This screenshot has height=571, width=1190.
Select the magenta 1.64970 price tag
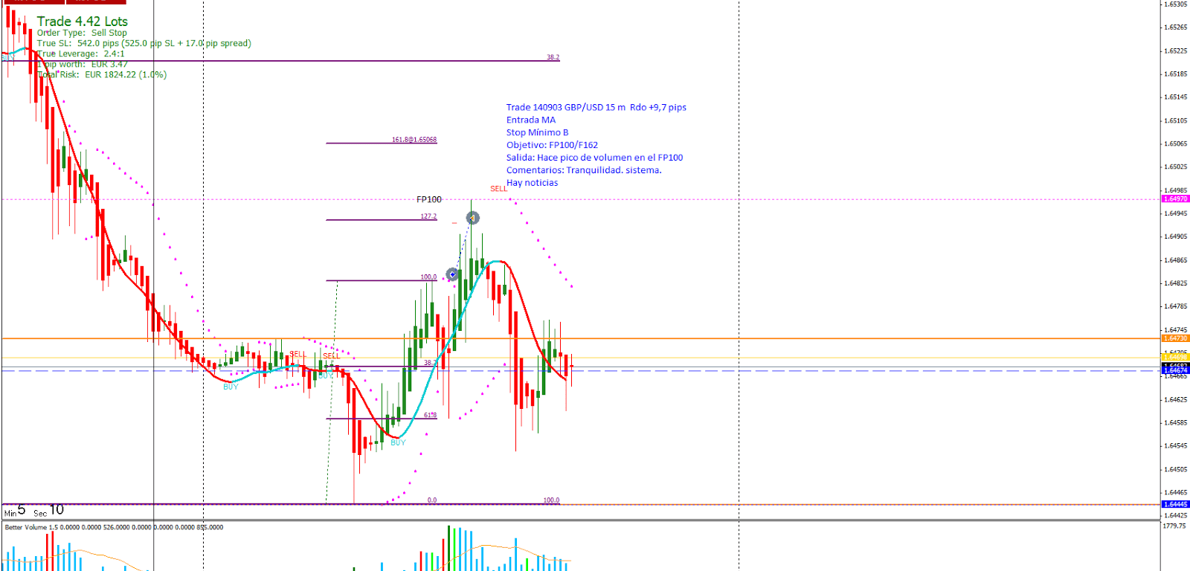coord(1175,199)
